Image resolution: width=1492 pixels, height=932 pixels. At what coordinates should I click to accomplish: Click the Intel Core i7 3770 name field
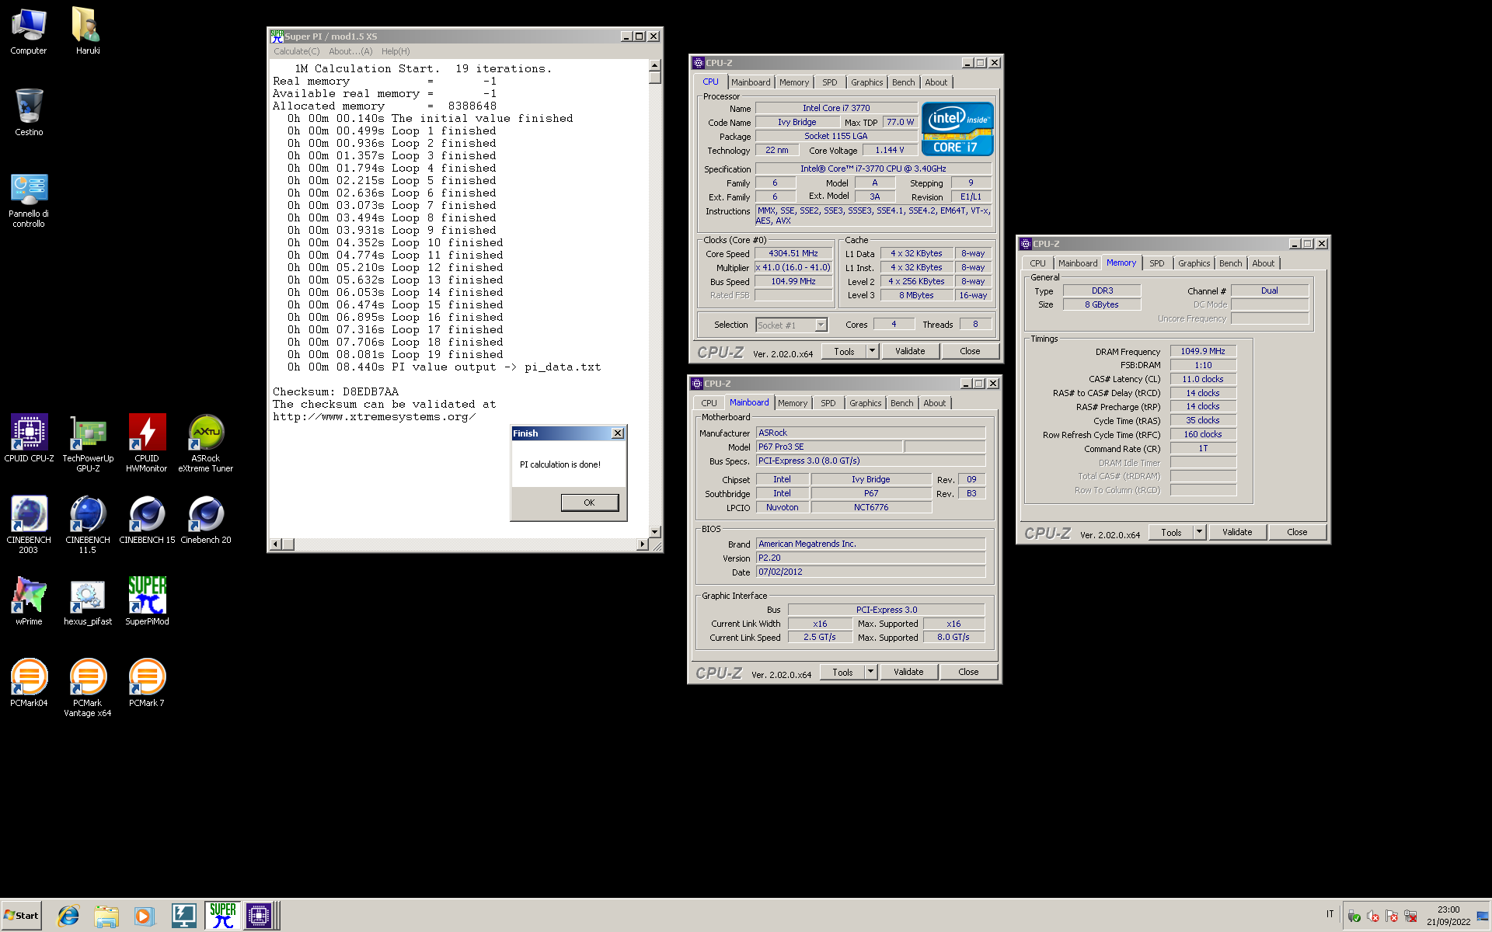[836, 108]
